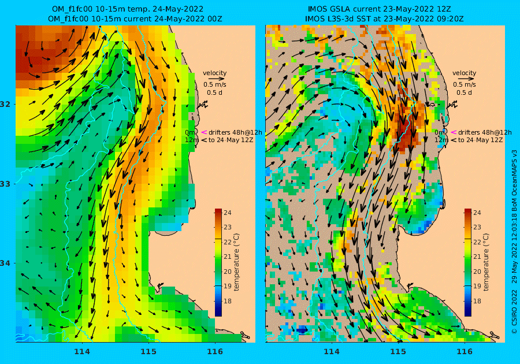
Task: Click the '12m' depth label in the IMOS map
Action: click(x=441, y=140)
